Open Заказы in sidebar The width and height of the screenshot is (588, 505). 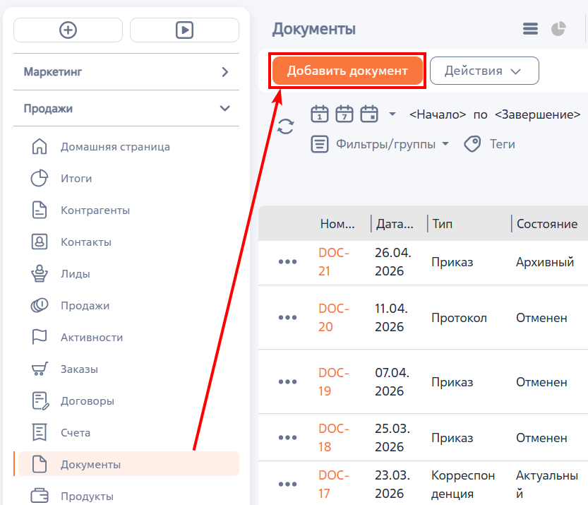pyautogui.click(x=79, y=369)
